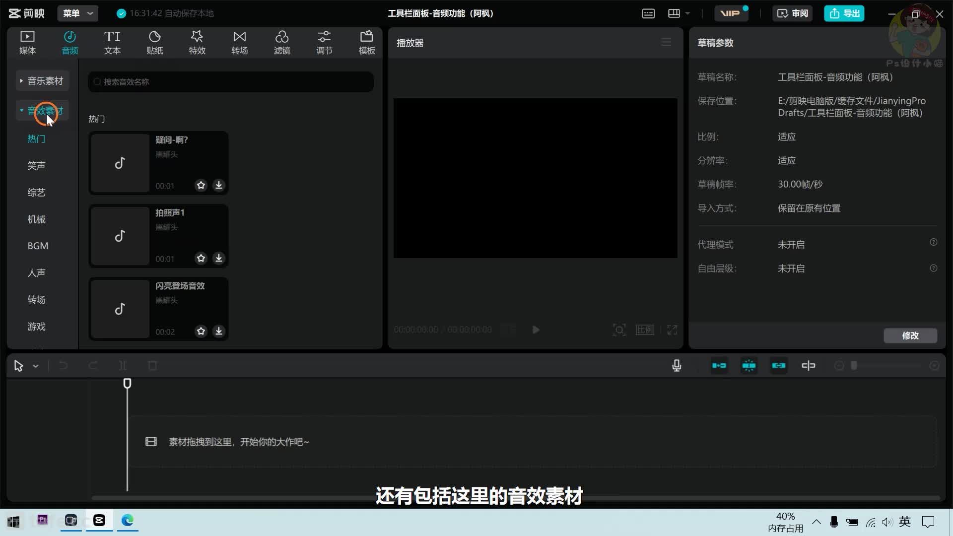Select the 游戏 game category
The height and width of the screenshot is (536, 953).
(36, 326)
